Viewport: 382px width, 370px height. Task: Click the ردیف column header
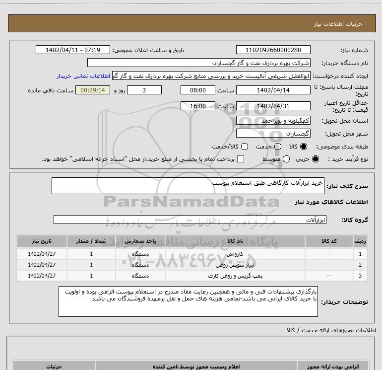[360, 241]
